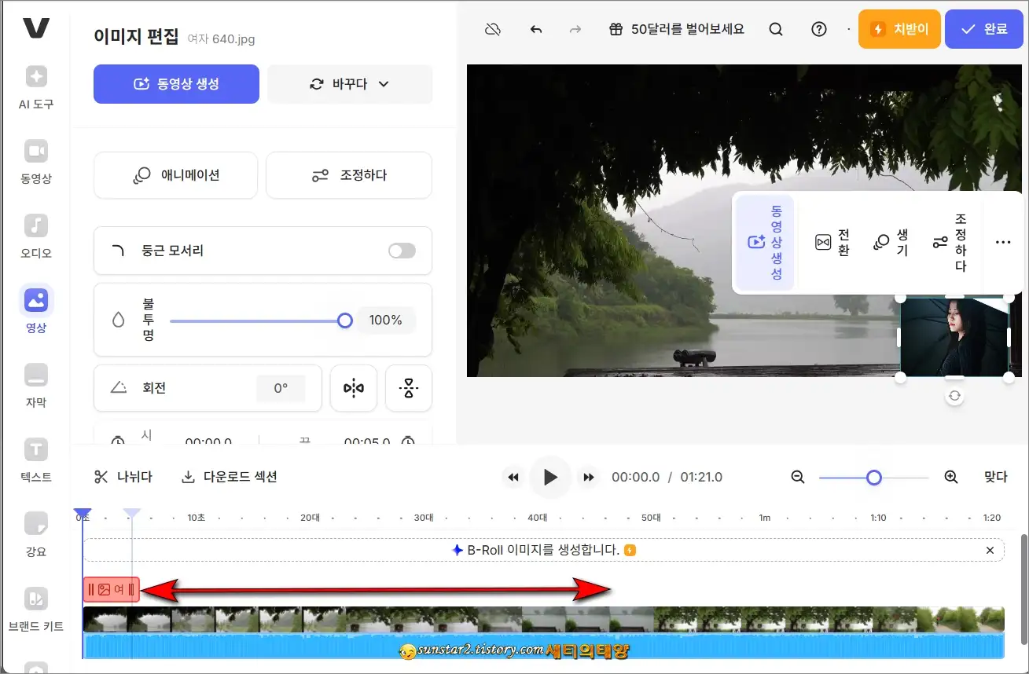The height and width of the screenshot is (674, 1029).
Task: Click the opacity slider handle at 100%
Action: [x=344, y=321]
